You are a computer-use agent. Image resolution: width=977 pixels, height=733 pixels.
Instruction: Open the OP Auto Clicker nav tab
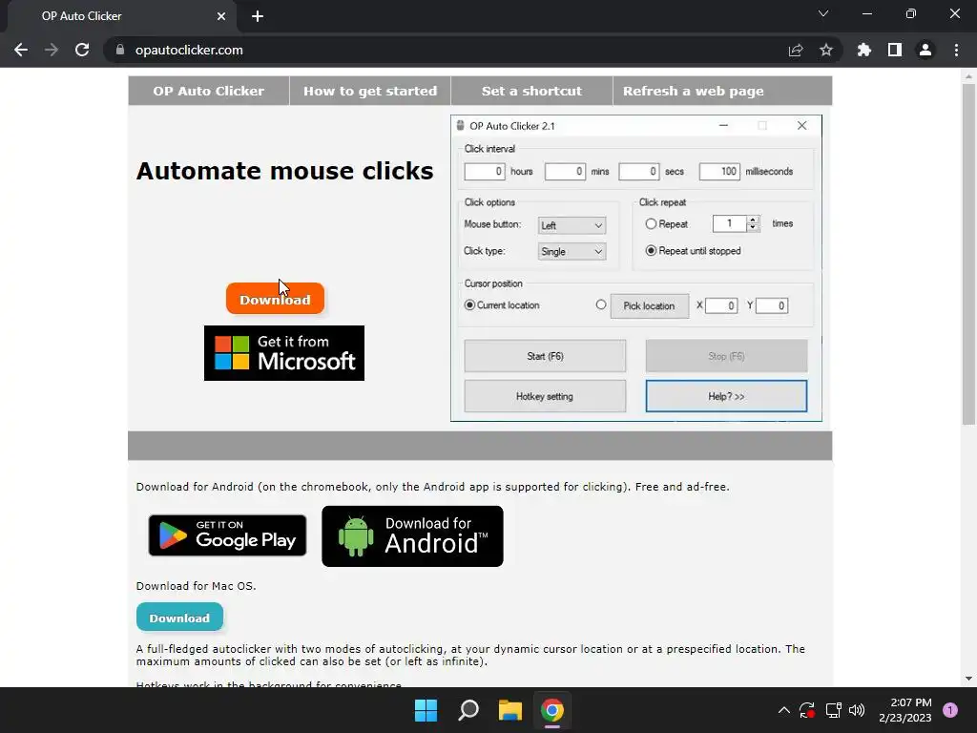(x=209, y=91)
